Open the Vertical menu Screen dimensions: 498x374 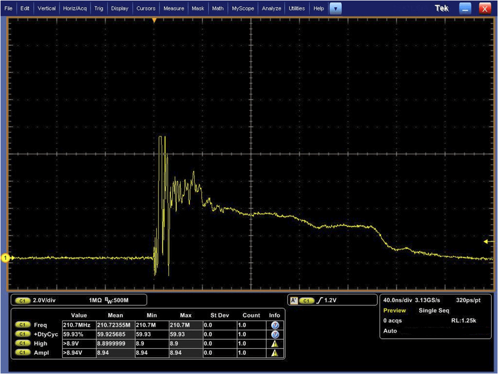pos(47,8)
